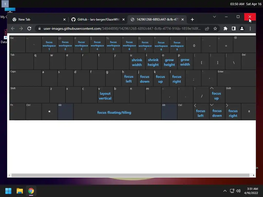Image resolution: width=263 pixels, height=197 pixels.
Task: Click the scrollbar left arrow
Action: [x=9, y=175]
